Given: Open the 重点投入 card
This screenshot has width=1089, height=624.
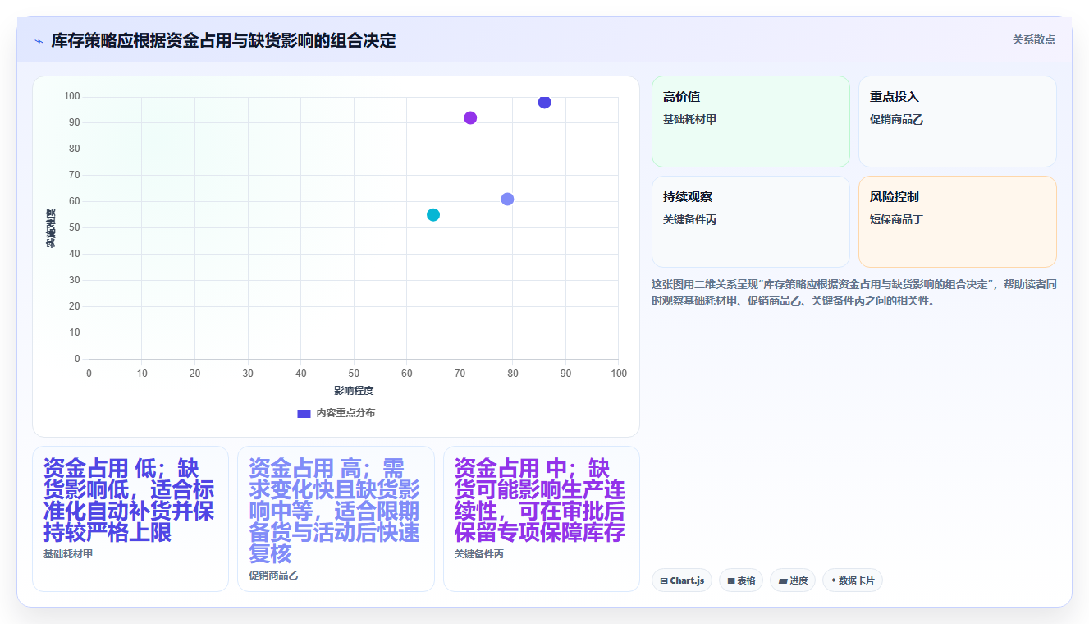Looking at the screenshot, I should [957, 122].
